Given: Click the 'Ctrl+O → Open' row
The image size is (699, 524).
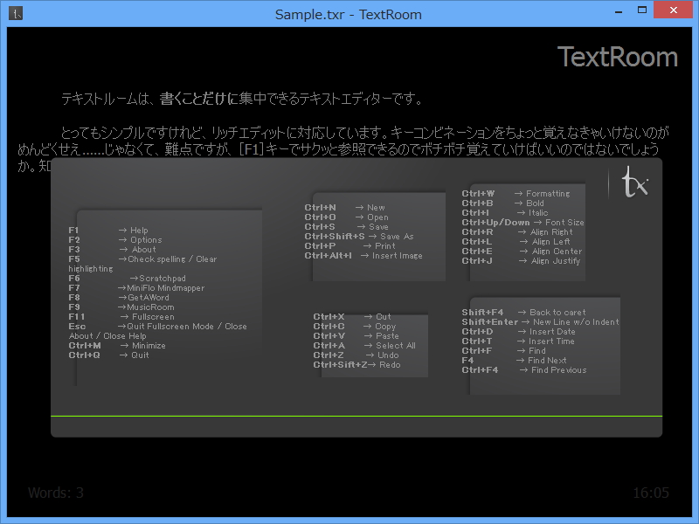Looking at the screenshot, I should click(x=346, y=217).
